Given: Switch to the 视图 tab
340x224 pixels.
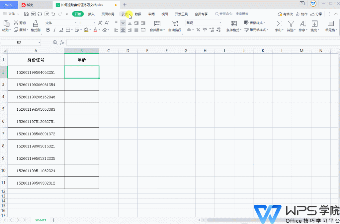Looking at the screenshot, I should 165,14.
